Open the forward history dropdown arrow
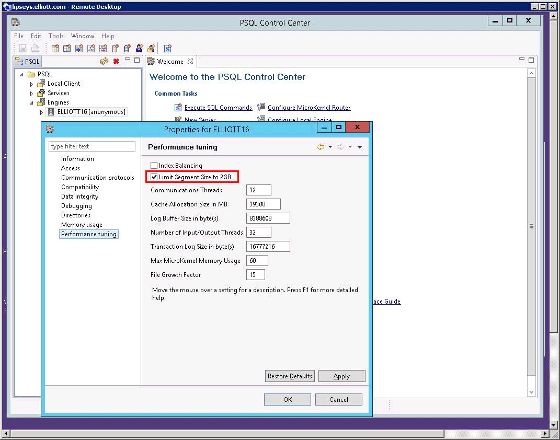560x440 pixels. coord(350,147)
